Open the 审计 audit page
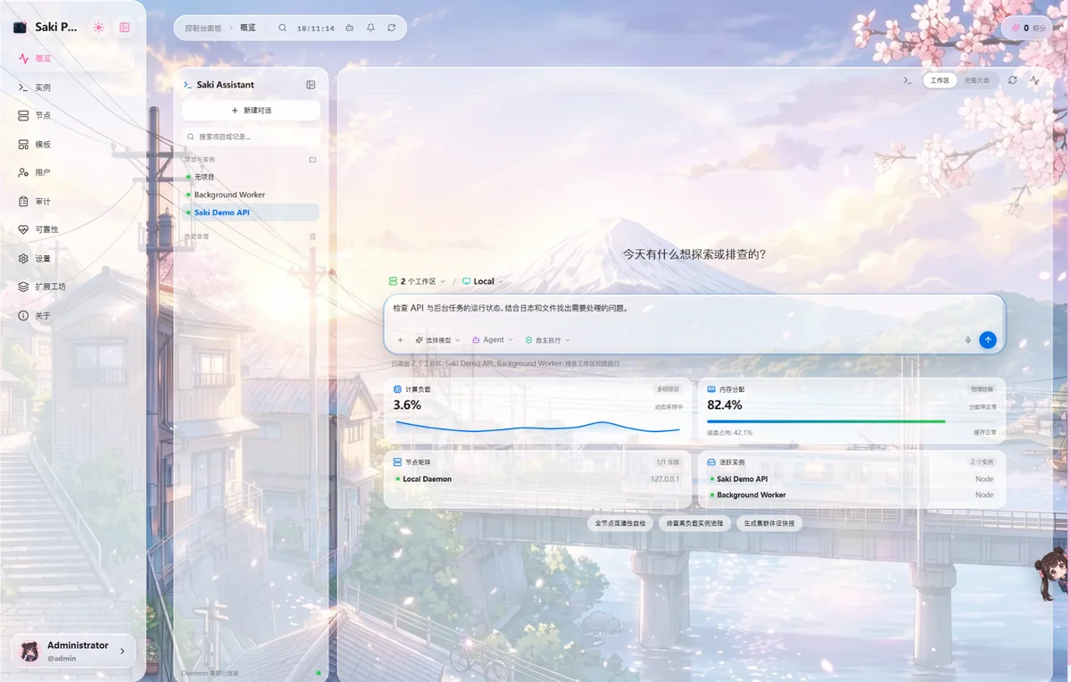The image size is (1071, 682). point(73,202)
